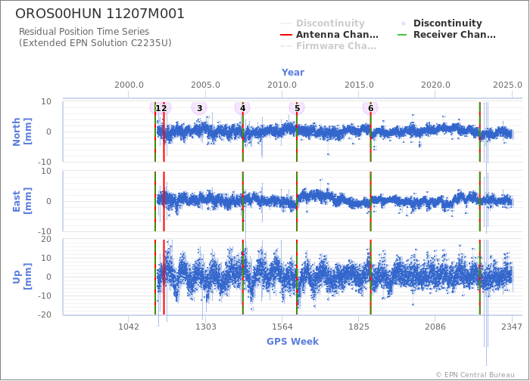Enable Firmware Change series in legend

[x=328, y=46]
